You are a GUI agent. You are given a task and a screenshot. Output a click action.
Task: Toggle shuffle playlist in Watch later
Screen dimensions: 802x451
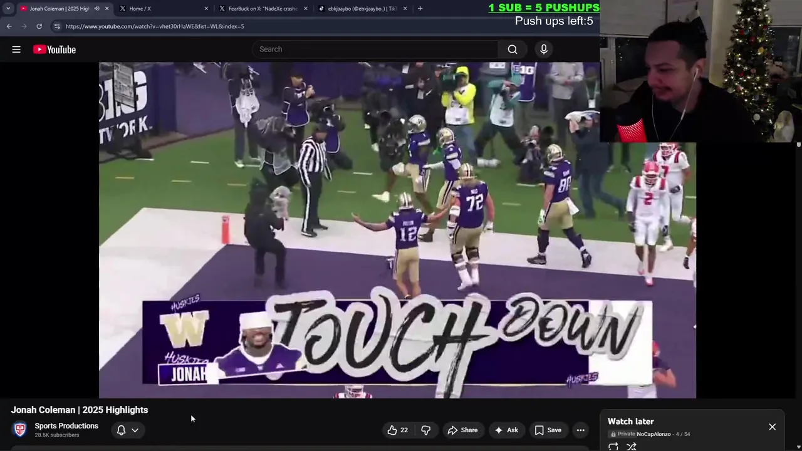632,447
